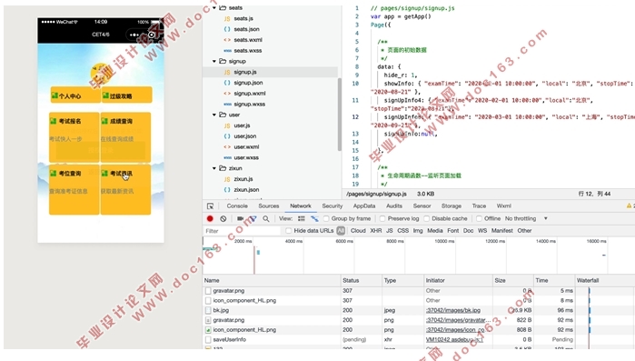635x361 pixels.
Task: Switch to the AppData tab
Action: tap(364, 206)
